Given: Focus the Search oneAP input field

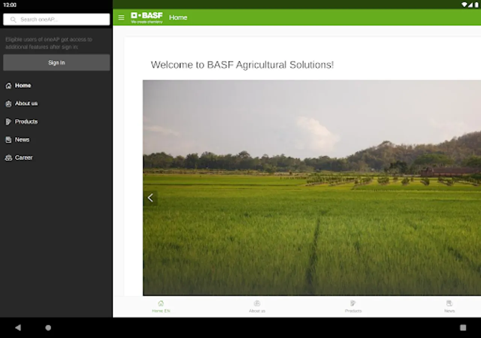Looking at the screenshot, I should point(56,20).
